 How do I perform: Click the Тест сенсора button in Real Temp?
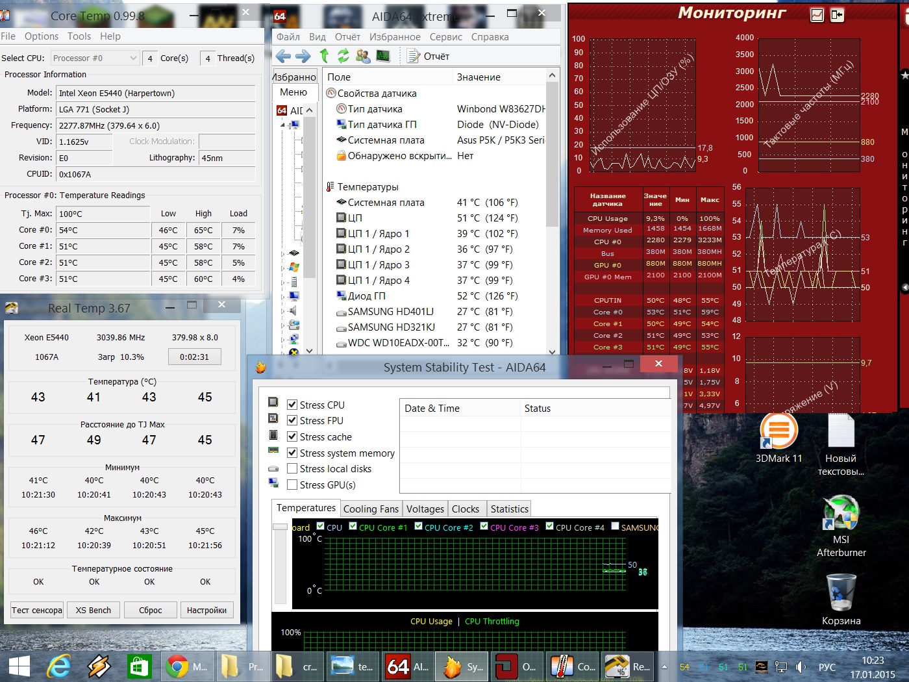37,610
